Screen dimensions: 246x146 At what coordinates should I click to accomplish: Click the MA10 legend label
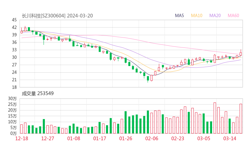(196, 16)
